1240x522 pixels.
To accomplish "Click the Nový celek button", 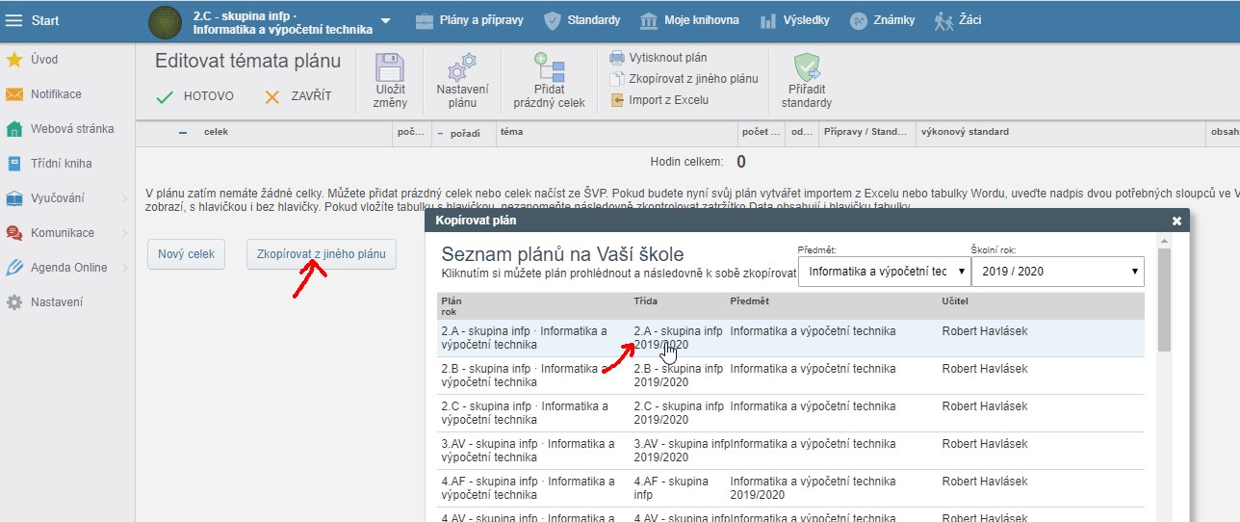I will (187, 254).
